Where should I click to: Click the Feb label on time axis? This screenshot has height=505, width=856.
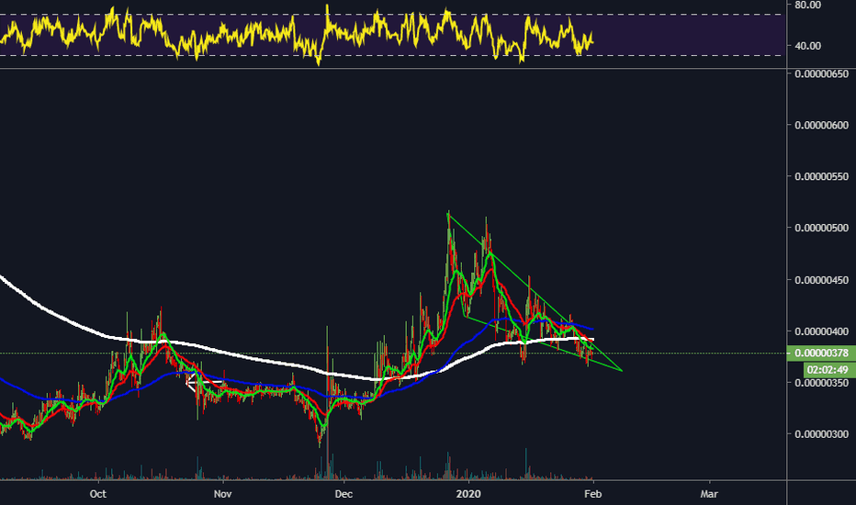[593, 494]
